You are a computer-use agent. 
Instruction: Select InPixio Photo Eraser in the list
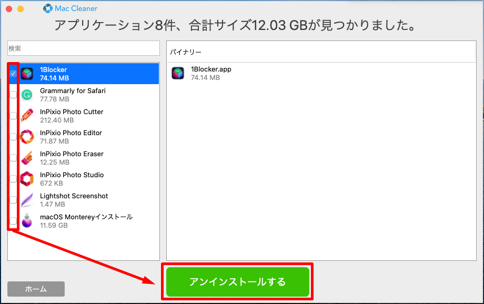click(x=72, y=154)
